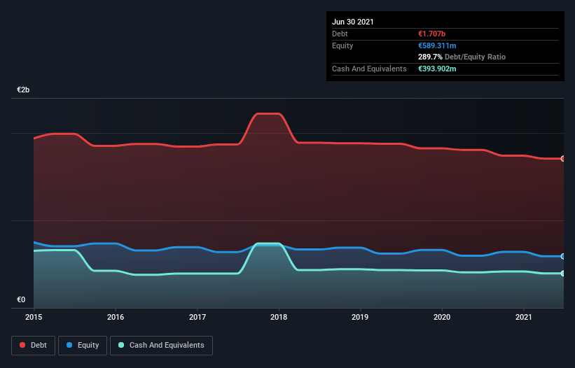The image size is (575, 368).
Task: Click the red Debt legend dot
Action: click(x=22, y=345)
